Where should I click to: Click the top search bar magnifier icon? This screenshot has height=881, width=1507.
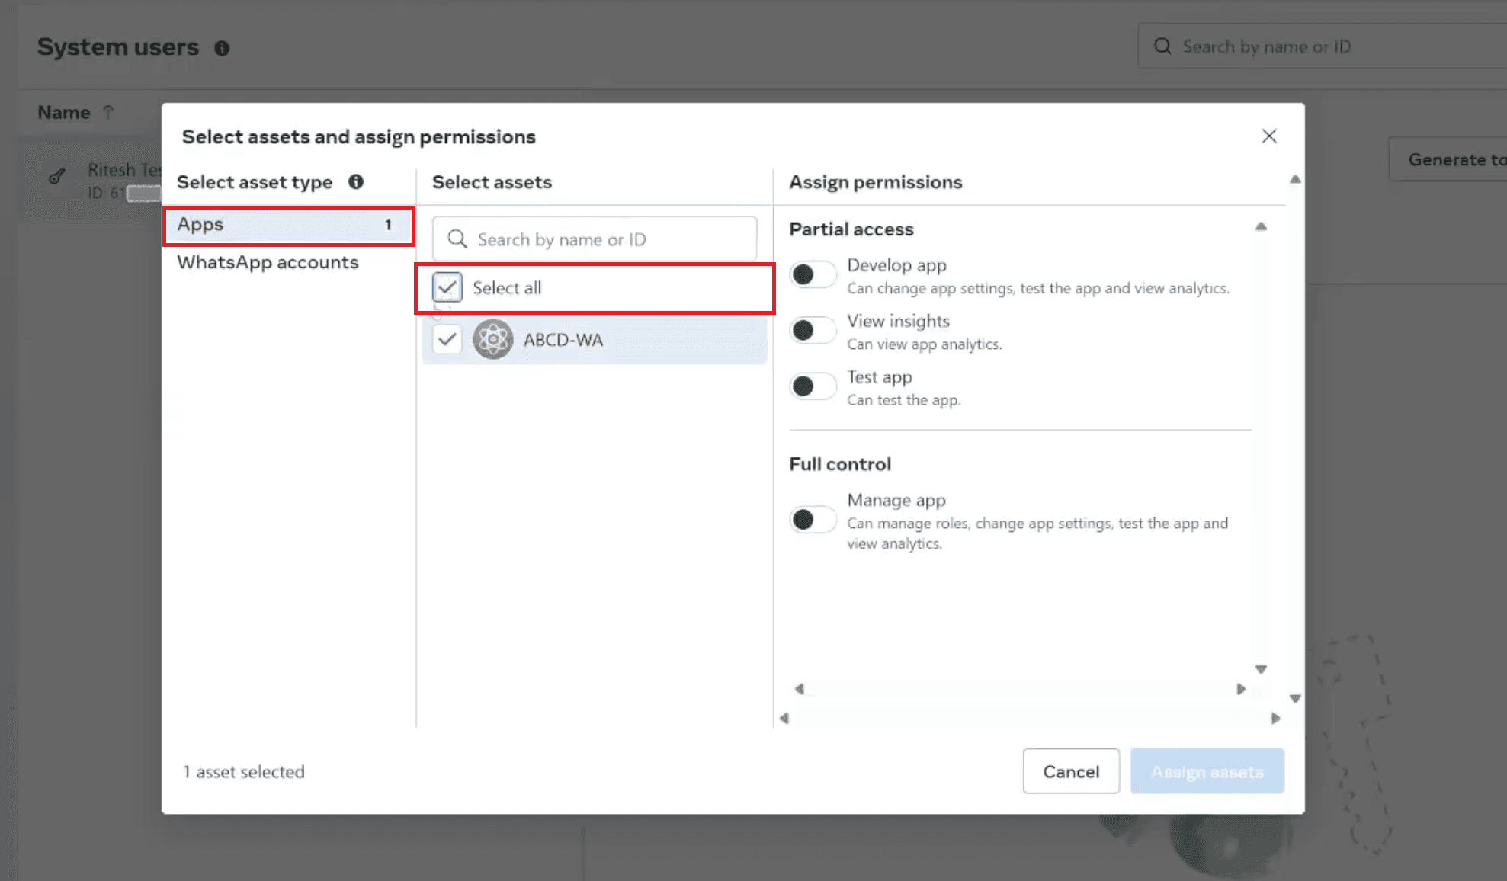click(x=1162, y=46)
